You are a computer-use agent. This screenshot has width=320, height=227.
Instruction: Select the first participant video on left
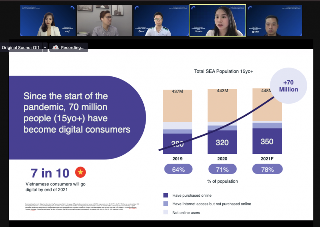pyautogui.click(x=48, y=20)
